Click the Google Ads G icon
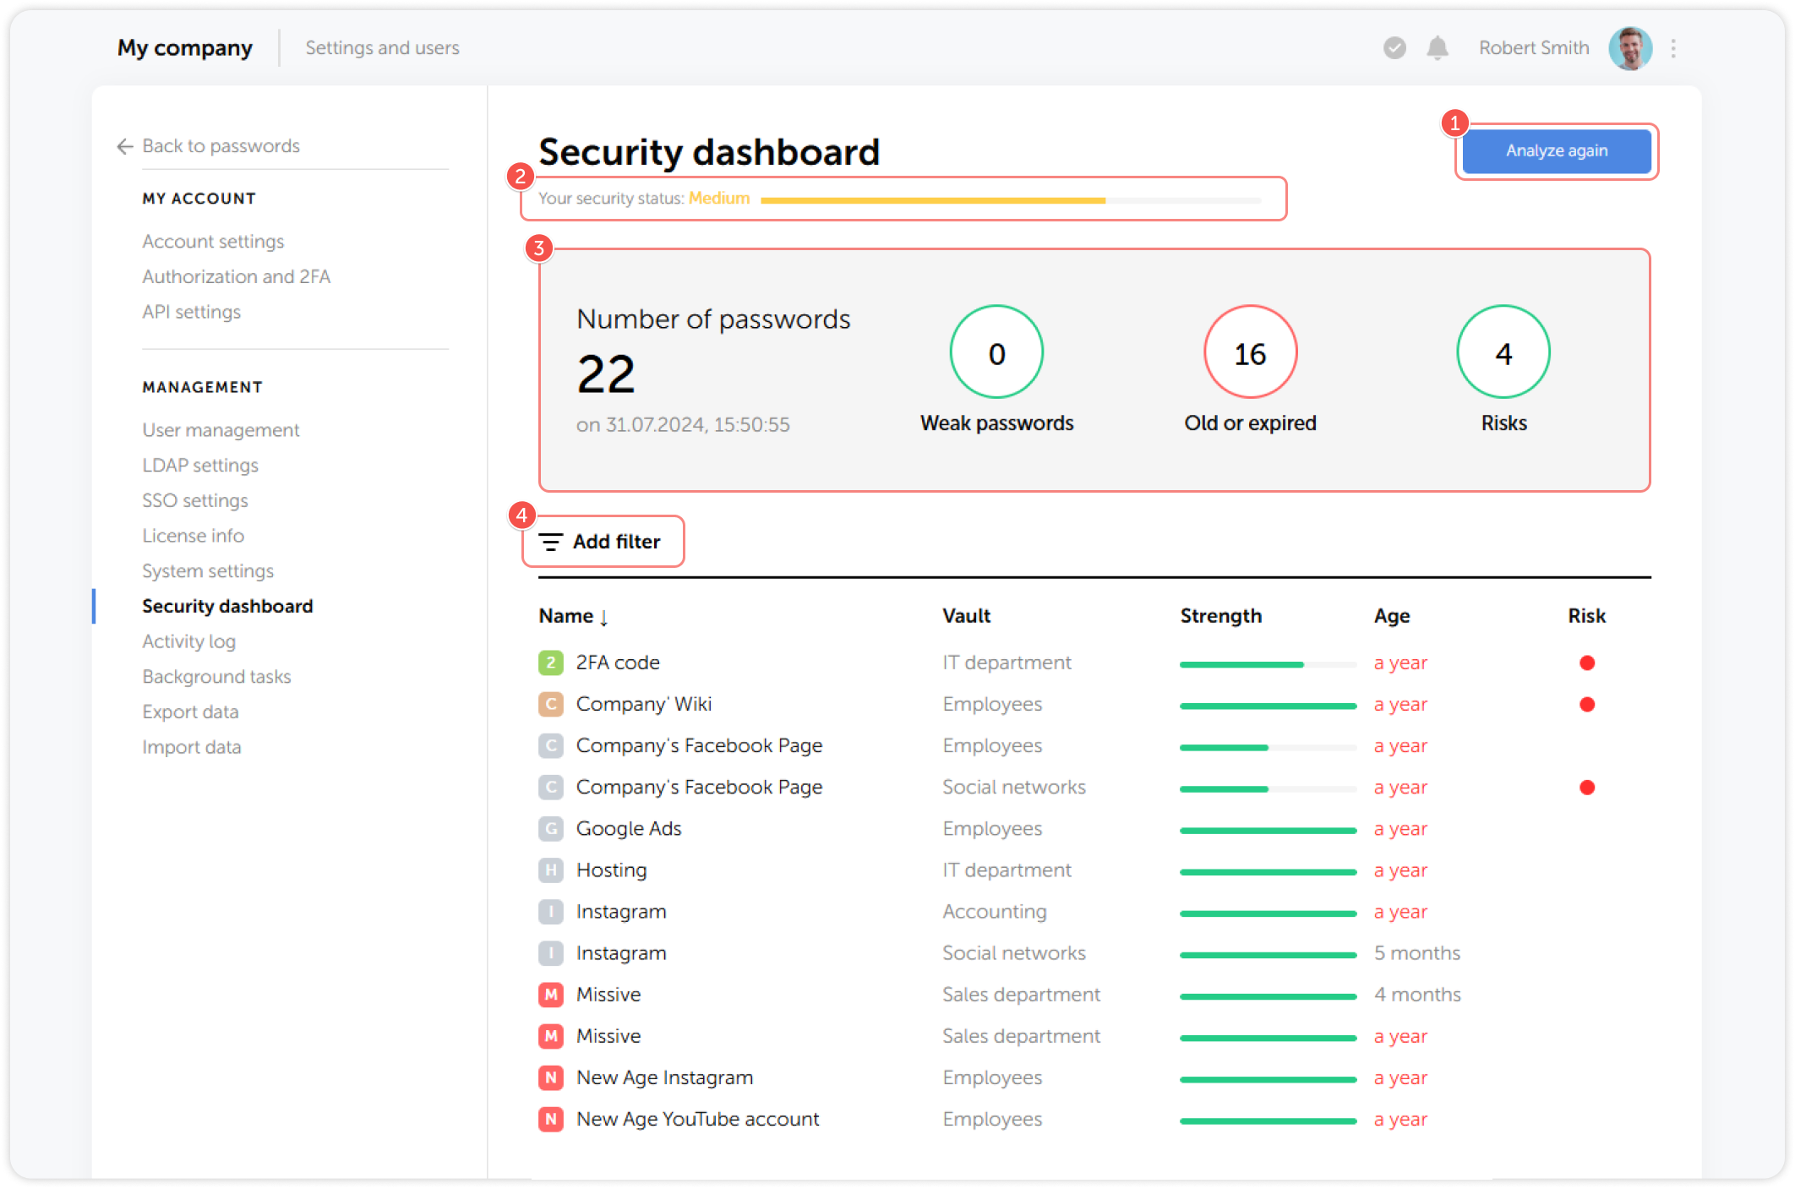This screenshot has height=1189, width=1795. tap(550, 829)
